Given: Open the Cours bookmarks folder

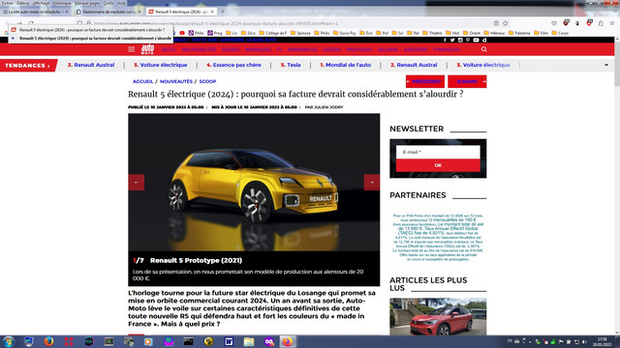Looking at the screenshot, I should tap(560, 33).
